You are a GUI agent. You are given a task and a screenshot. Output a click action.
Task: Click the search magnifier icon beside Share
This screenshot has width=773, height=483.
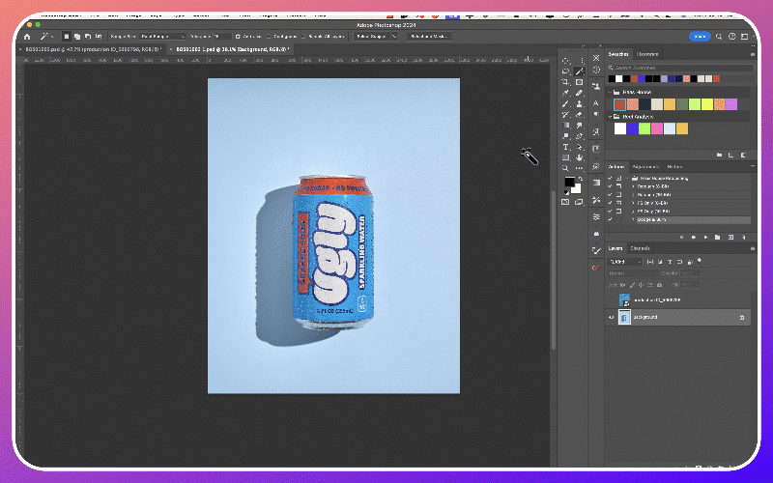click(719, 37)
